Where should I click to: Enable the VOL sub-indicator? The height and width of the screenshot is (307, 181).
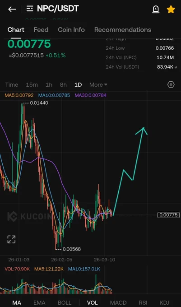click(x=92, y=302)
